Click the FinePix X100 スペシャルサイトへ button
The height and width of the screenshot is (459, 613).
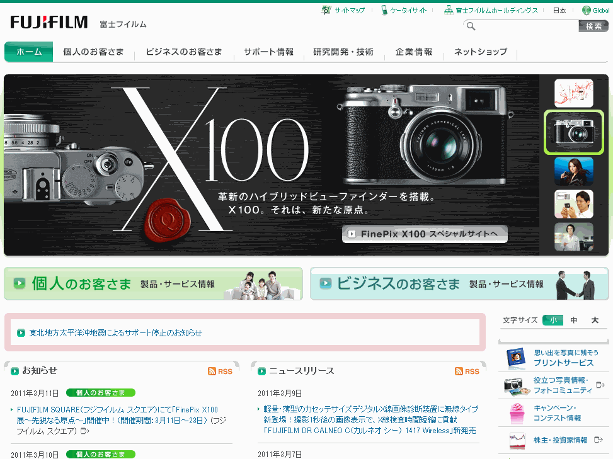(425, 234)
